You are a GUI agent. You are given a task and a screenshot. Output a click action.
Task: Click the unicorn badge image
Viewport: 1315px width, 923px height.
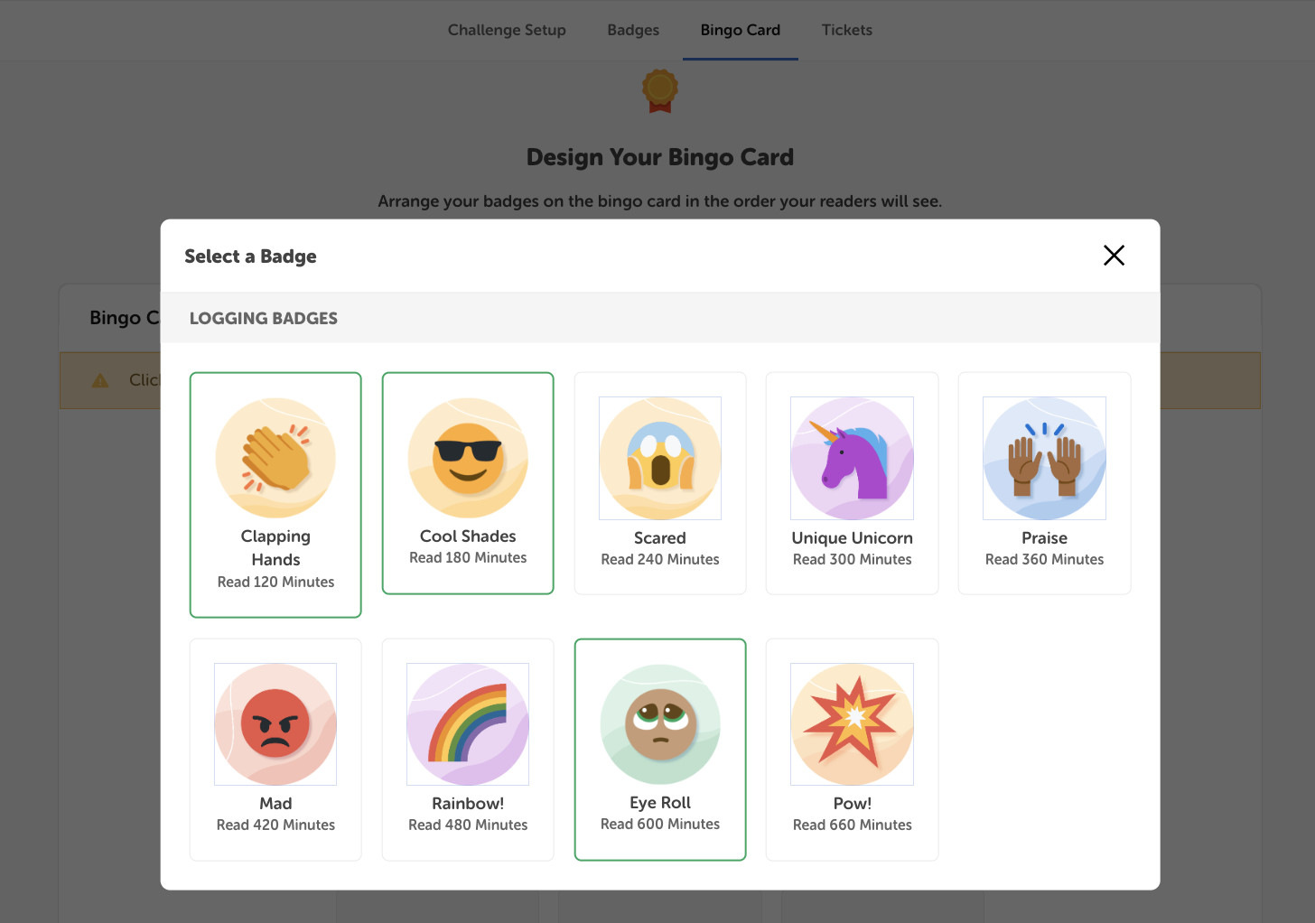pyautogui.click(x=852, y=458)
